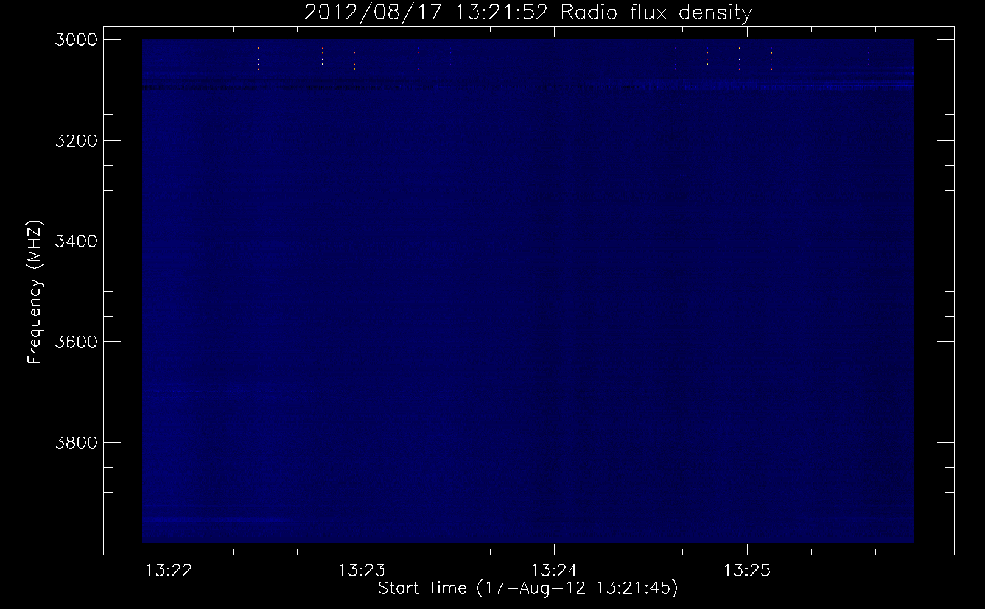The width and height of the screenshot is (985, 609).
Task: Click the 'Frequency (MHZ)' y-axis label
Action: tap(35, 292)
